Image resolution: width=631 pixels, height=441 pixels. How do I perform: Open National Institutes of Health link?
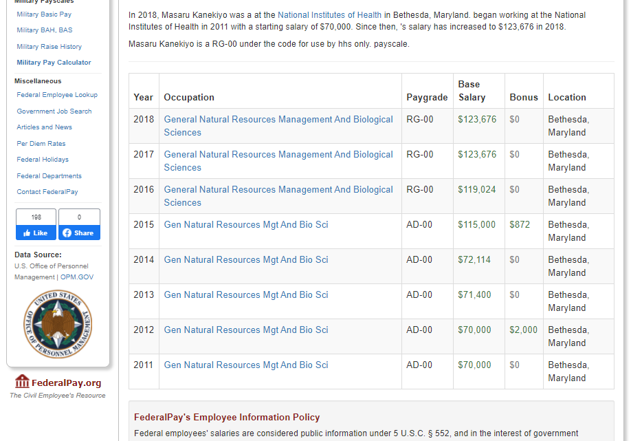[329, 15]
